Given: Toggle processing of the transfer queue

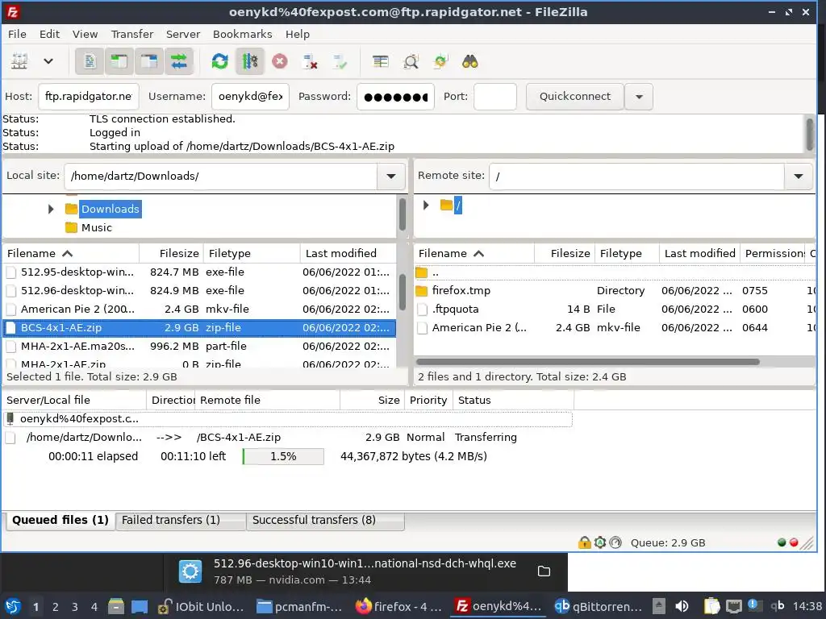Looking at the screenshot, I should click(250, 61).
